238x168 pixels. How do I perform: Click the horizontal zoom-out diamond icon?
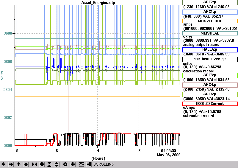tap(42, 164)
